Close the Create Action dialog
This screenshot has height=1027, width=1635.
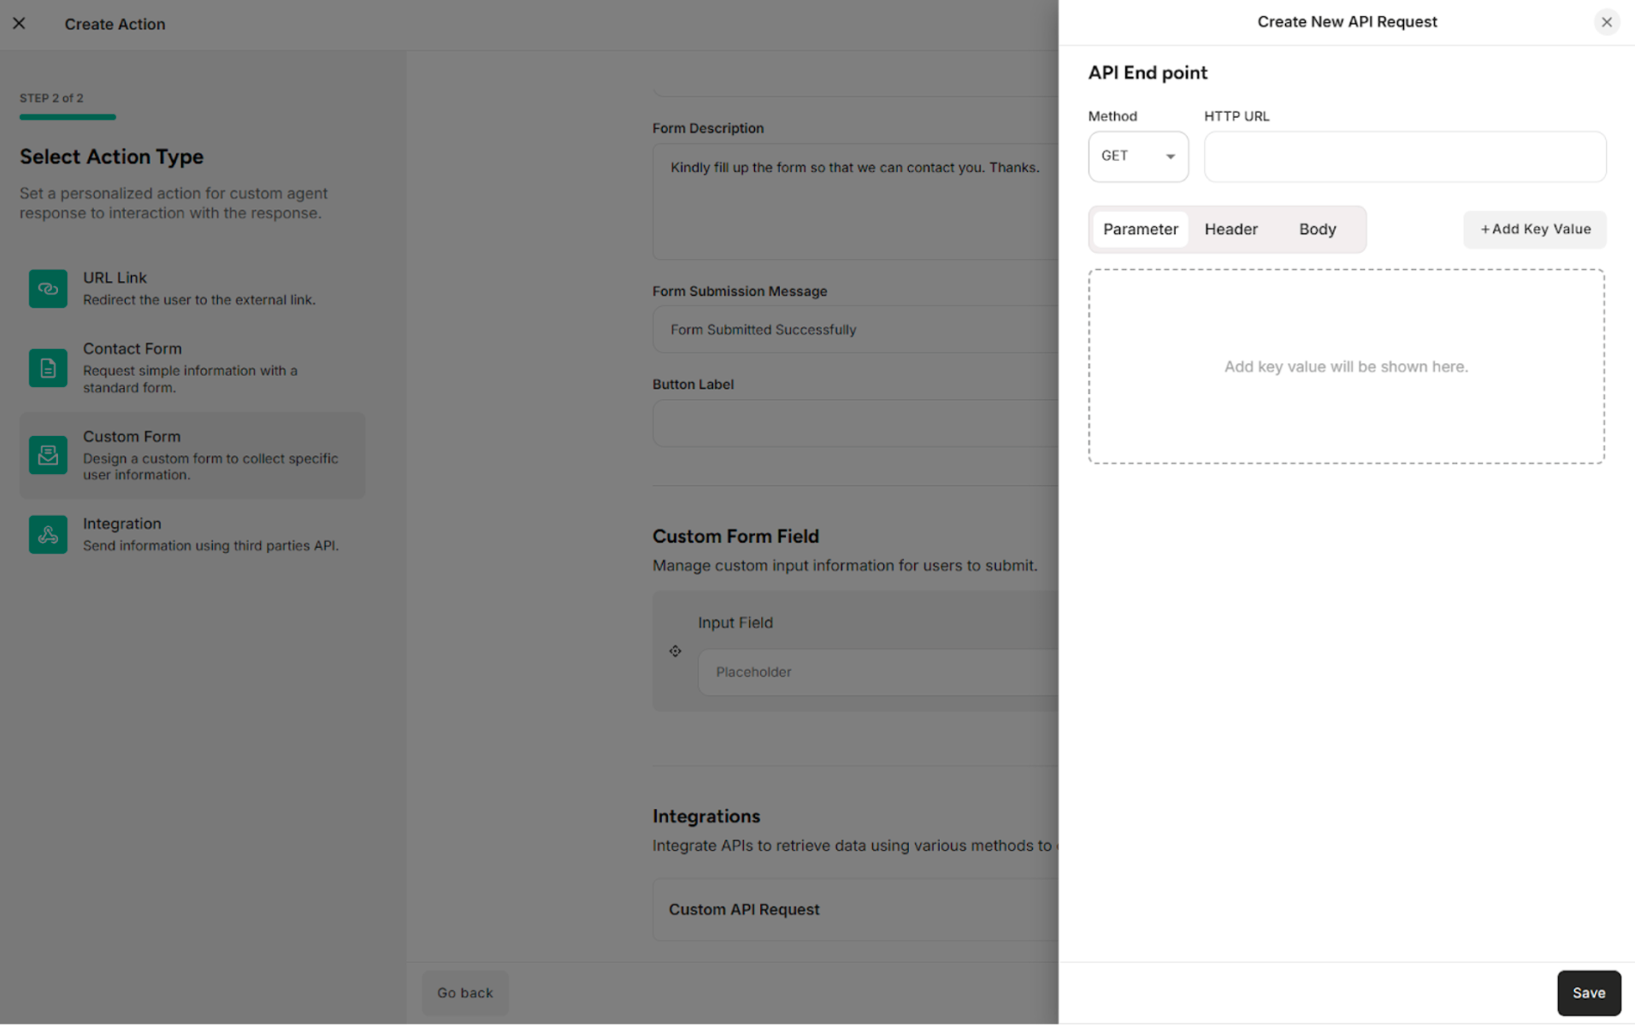point(19,24)
